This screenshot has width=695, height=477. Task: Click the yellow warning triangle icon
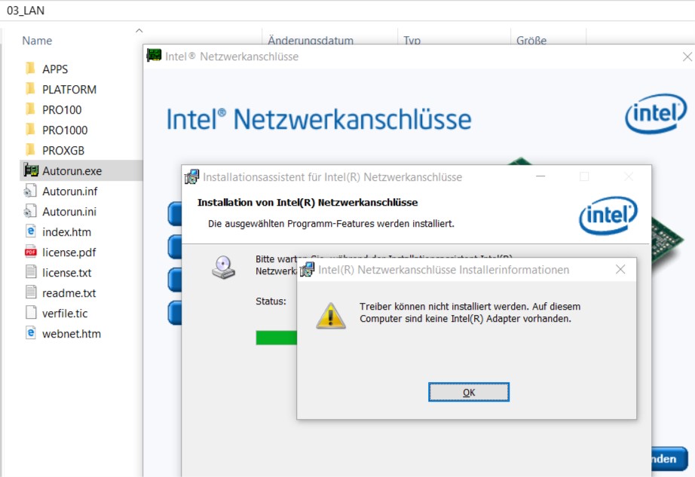[331, 316]
